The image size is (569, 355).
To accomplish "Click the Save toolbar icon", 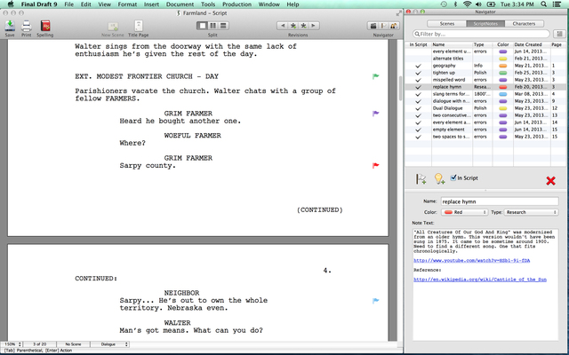I will pos(10,26).
